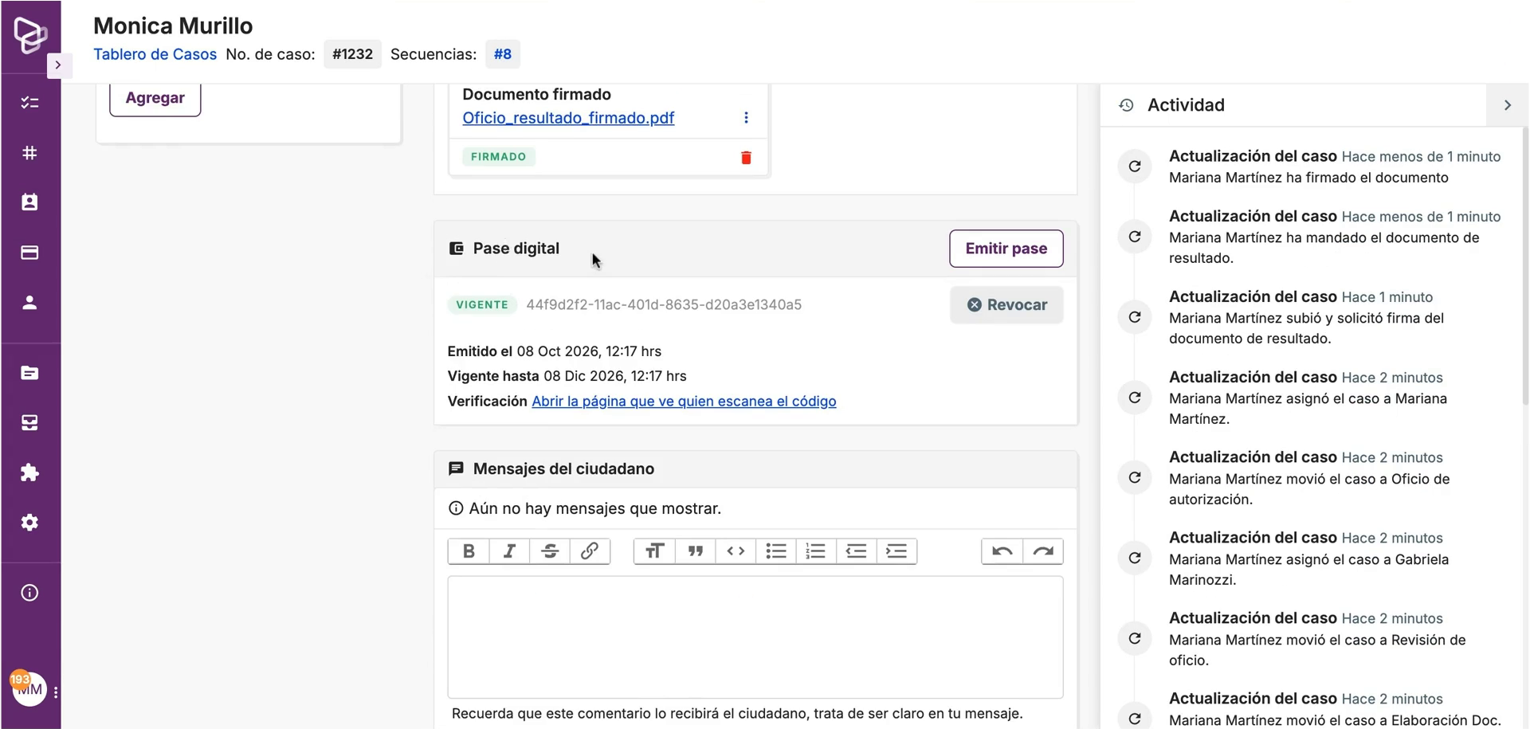Open the signed document options menu
Viewport: 1530px width, 729px height.
tap(746, 118)
